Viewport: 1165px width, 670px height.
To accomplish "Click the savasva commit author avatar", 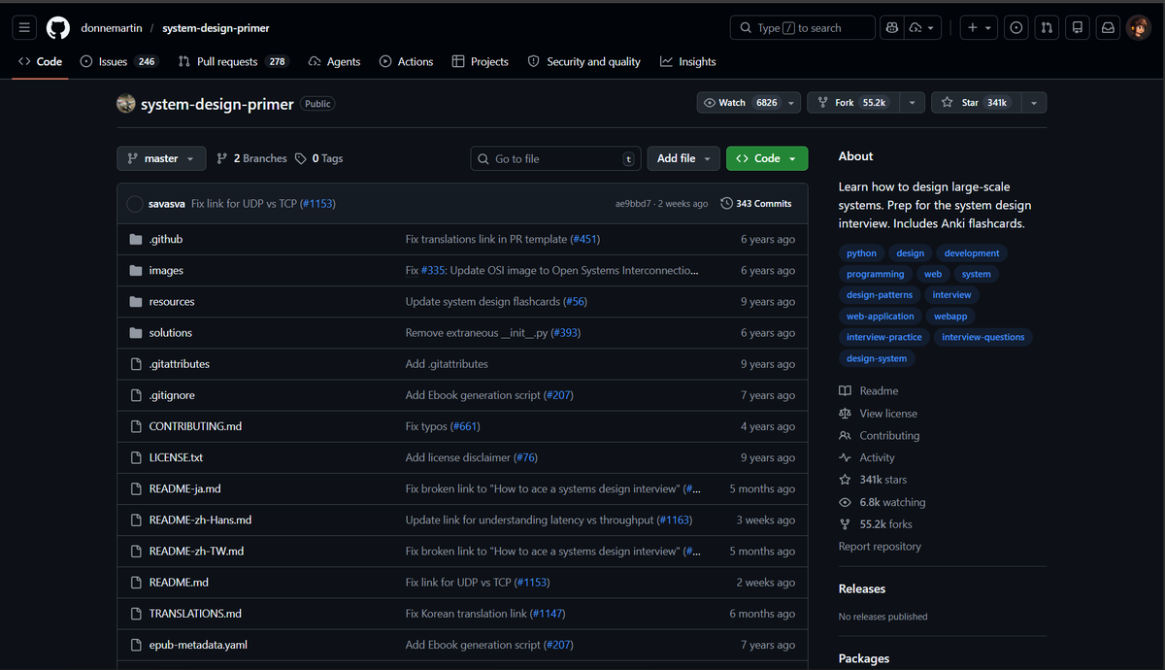I will (x=135, y=204).
